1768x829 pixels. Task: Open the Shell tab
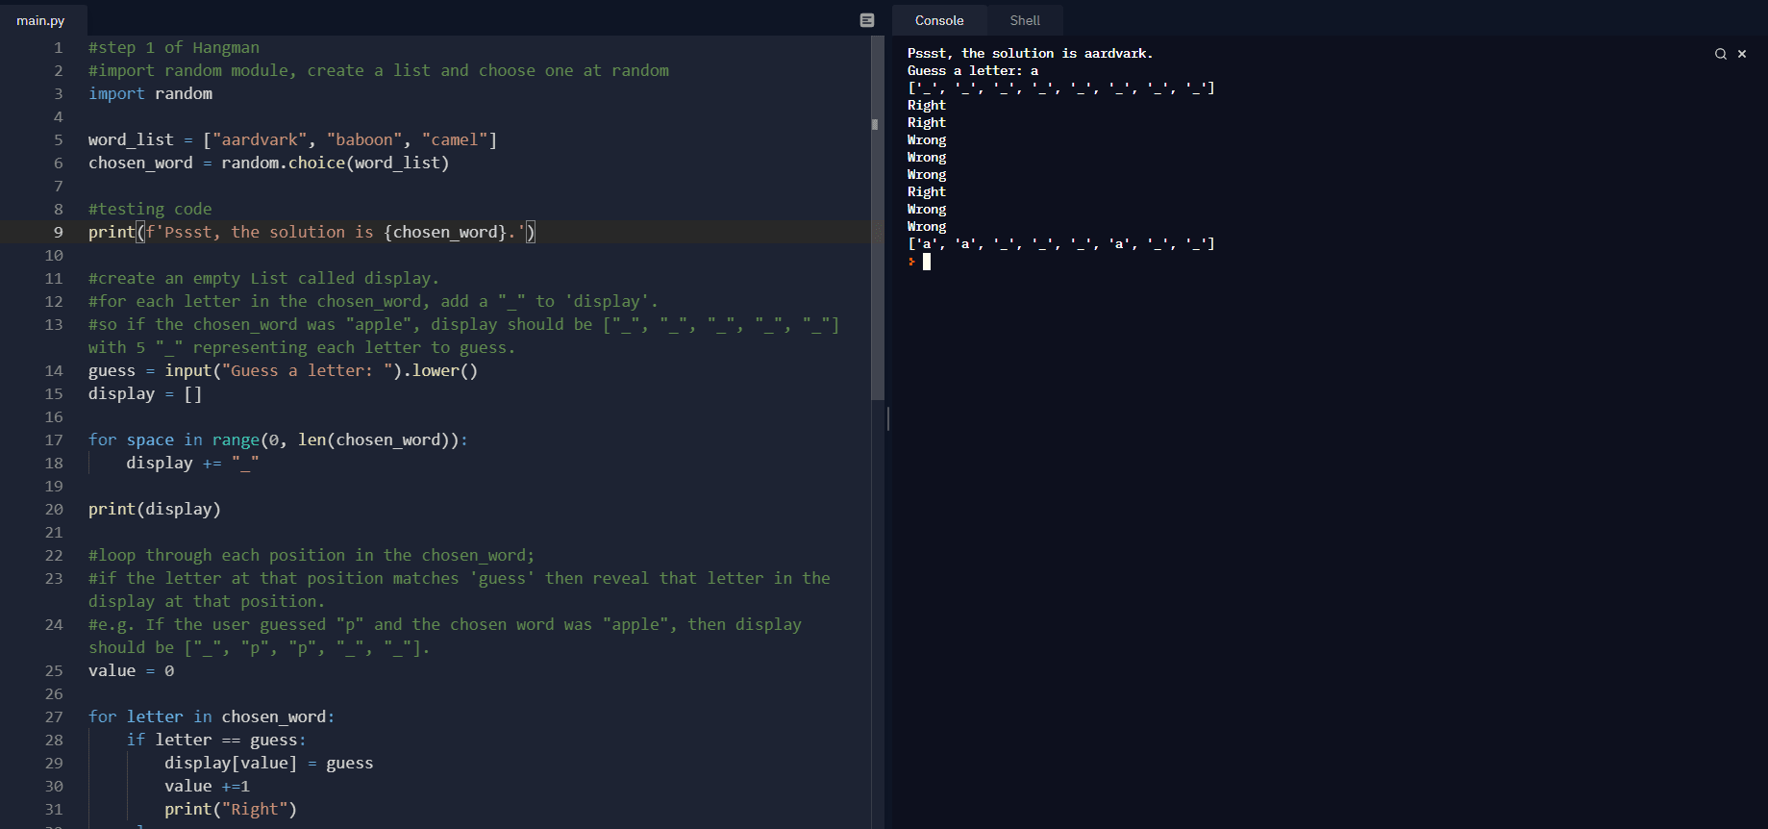(x=1024, y=20)
